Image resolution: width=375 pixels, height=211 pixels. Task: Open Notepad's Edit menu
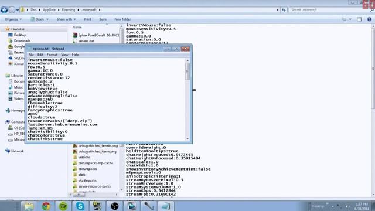pos(40,55)
